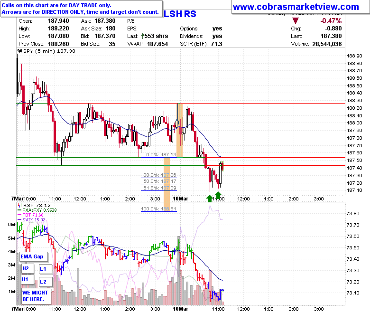Click the 10Mar date label on upper axis
The width and height of the screenshot is (370, 313).
tap(180, 199)
